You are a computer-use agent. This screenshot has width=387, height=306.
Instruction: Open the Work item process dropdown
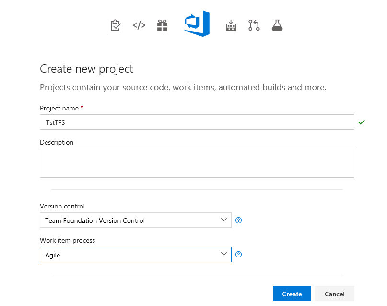coord(134,254)
